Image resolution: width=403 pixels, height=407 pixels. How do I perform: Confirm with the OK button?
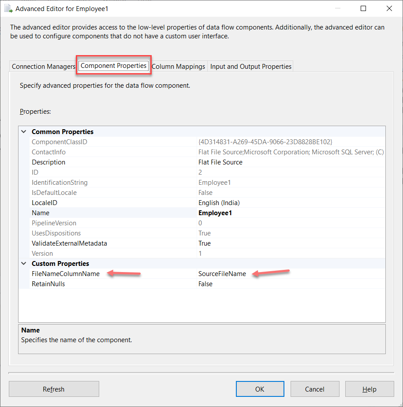click(x=260, y=389)
